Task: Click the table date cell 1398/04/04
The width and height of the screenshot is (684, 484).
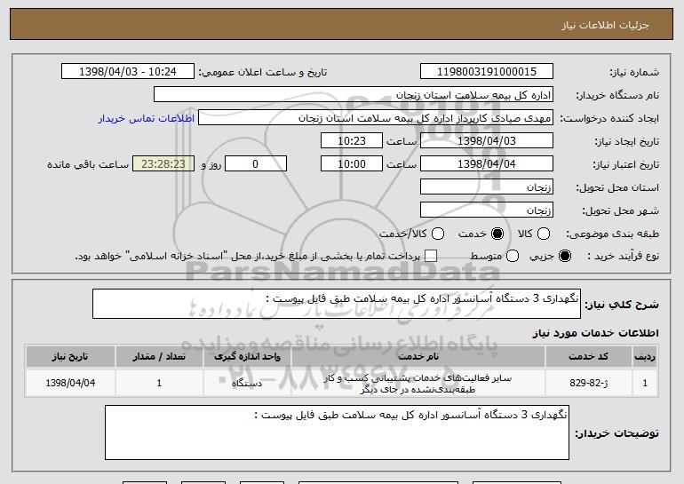Action: click(x=70, y=384)
